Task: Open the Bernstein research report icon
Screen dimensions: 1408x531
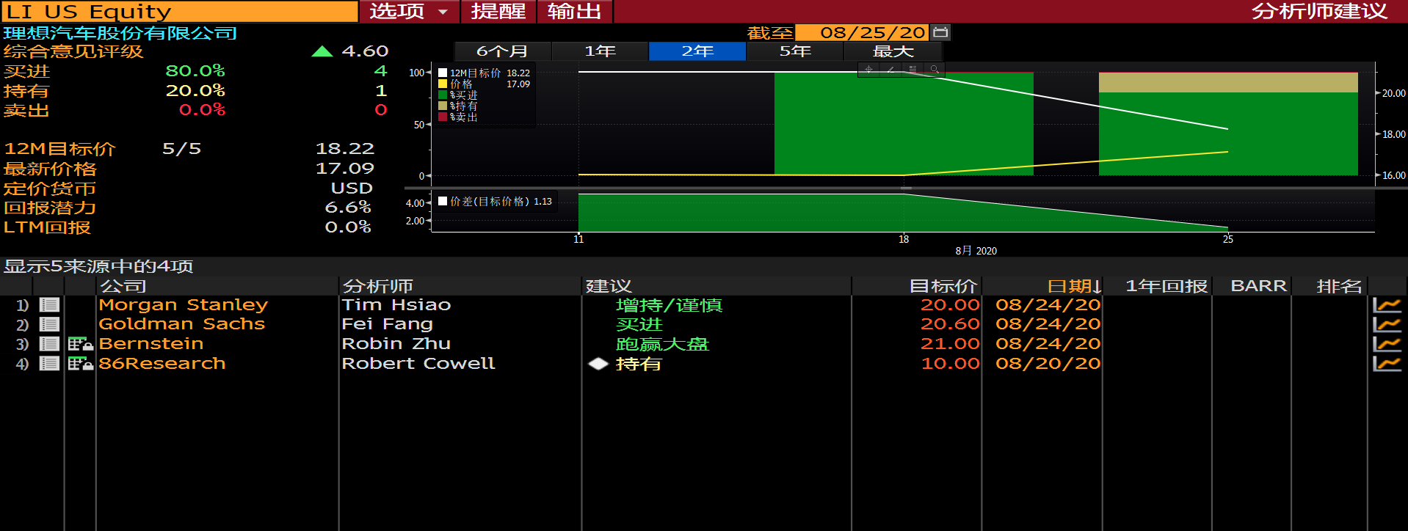Action: [x=49, y=344]
